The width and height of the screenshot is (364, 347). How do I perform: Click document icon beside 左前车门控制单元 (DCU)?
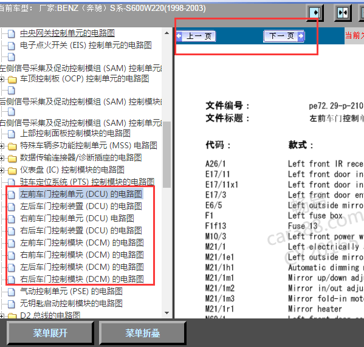12,194
